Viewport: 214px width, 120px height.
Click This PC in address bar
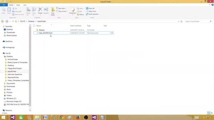point(23,21)
